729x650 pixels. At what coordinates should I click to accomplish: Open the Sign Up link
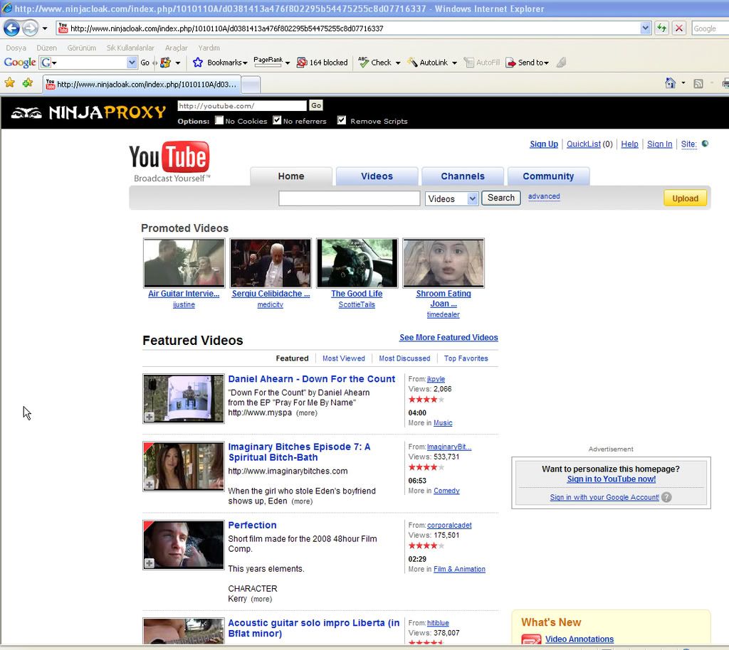pyautogui.click(x=543, y=144)
